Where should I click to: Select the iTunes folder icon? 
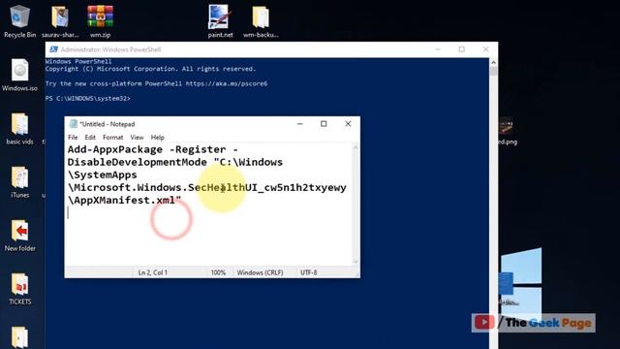(x=19, y=182)
